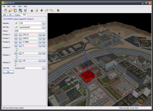Image resolution: width=153 pixels, height=111 pixels.
Task: Open the Tools menu
Action: (x=20, y=6)
